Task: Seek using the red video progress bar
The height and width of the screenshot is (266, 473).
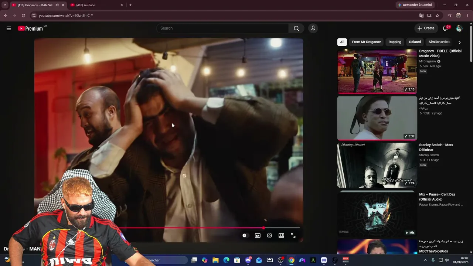Action: point(167,228)
